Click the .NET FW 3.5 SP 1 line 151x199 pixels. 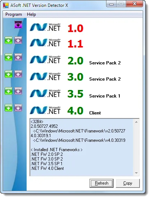[x=46, y=164]
